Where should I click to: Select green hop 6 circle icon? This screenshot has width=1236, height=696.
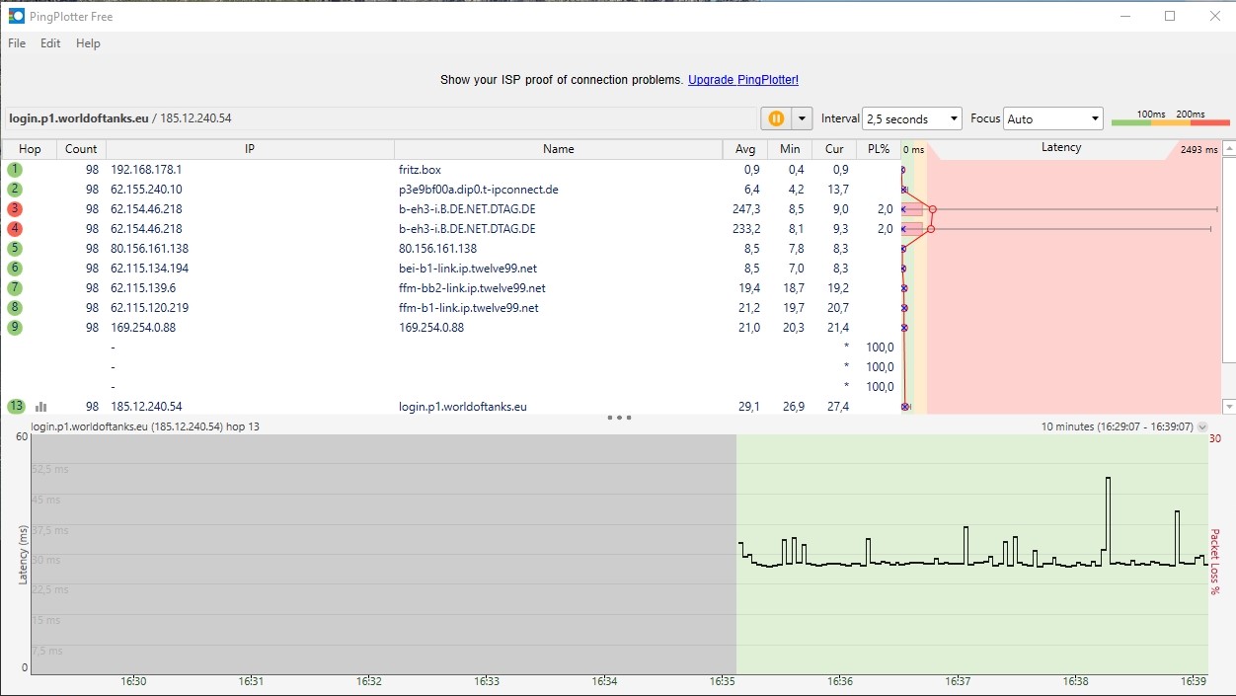coord(15,269)
